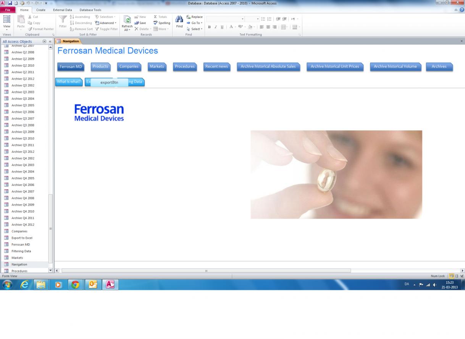Expand All Access Objects pane menu
The height and width of the screenshot is (339, 465).
(44, 42)
